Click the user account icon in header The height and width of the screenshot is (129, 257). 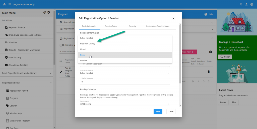tap(246, 4)
